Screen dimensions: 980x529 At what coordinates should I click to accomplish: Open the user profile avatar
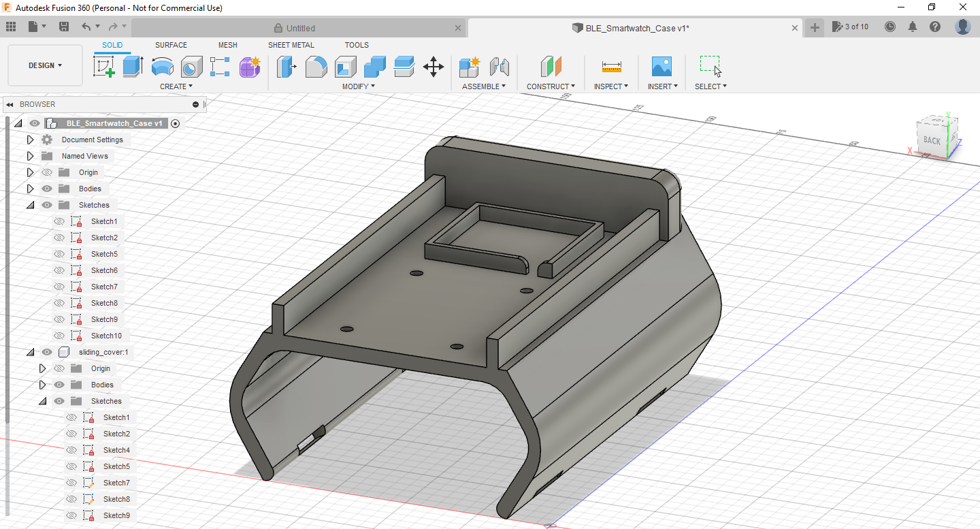pyautogui.click(x=962, y=27)
